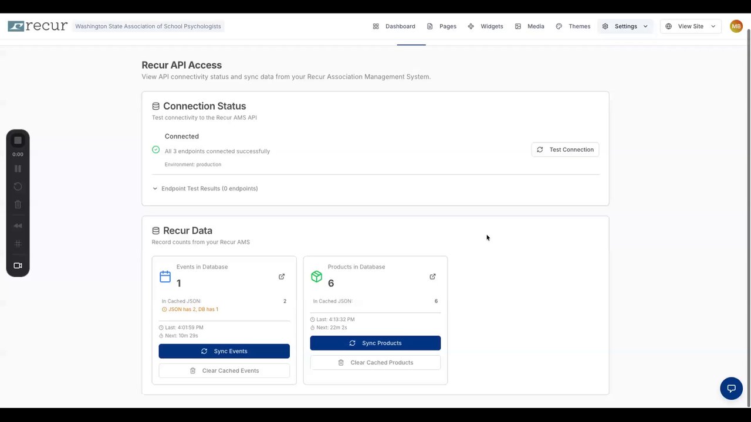Click the 0:00 recording timer
The image size is (751, 422).
(18, 155)
